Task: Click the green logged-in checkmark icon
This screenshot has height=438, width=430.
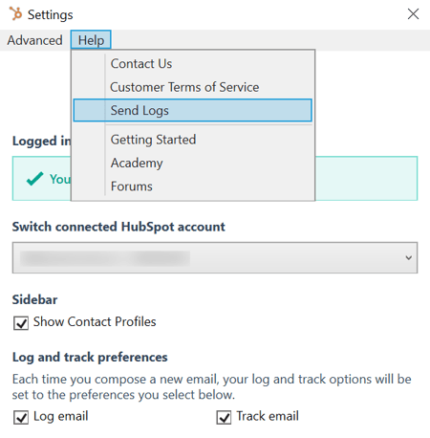Action: [x=34, y=179]
